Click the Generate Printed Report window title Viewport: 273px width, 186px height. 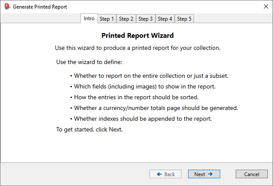tap(40, 7)
